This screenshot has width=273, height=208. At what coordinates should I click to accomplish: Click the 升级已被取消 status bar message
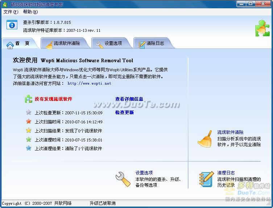(x=103, y=203)
